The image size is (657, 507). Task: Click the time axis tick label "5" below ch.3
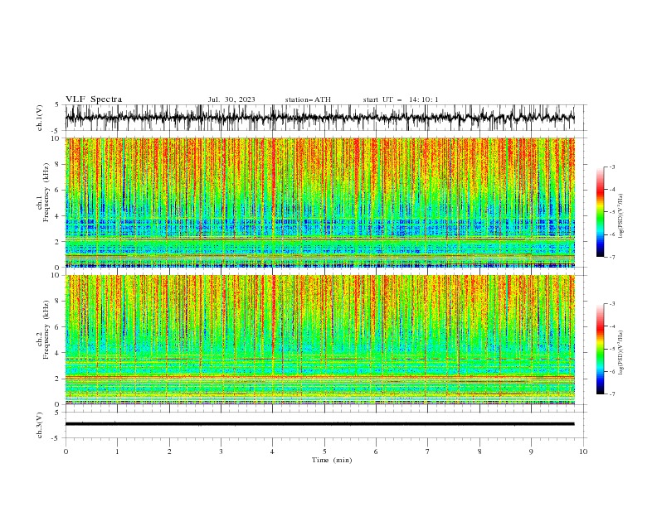coord(324,451)
